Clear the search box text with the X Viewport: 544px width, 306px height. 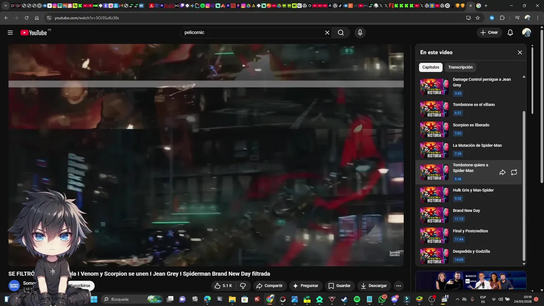tap(327, 33)
